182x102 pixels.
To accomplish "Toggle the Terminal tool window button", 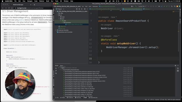I will coord(78,97).
